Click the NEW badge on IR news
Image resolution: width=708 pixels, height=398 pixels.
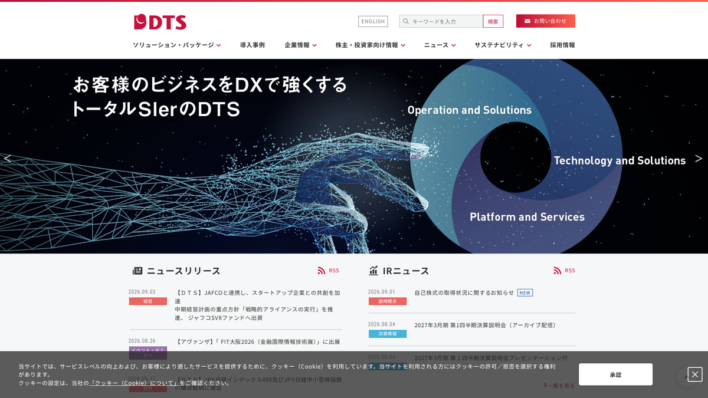coord(525,292)
